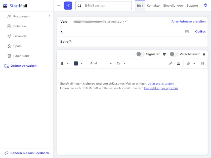Show the Cc/Bcc fields
This screenshot has height=158, width=211.
[x=200, y=32]
